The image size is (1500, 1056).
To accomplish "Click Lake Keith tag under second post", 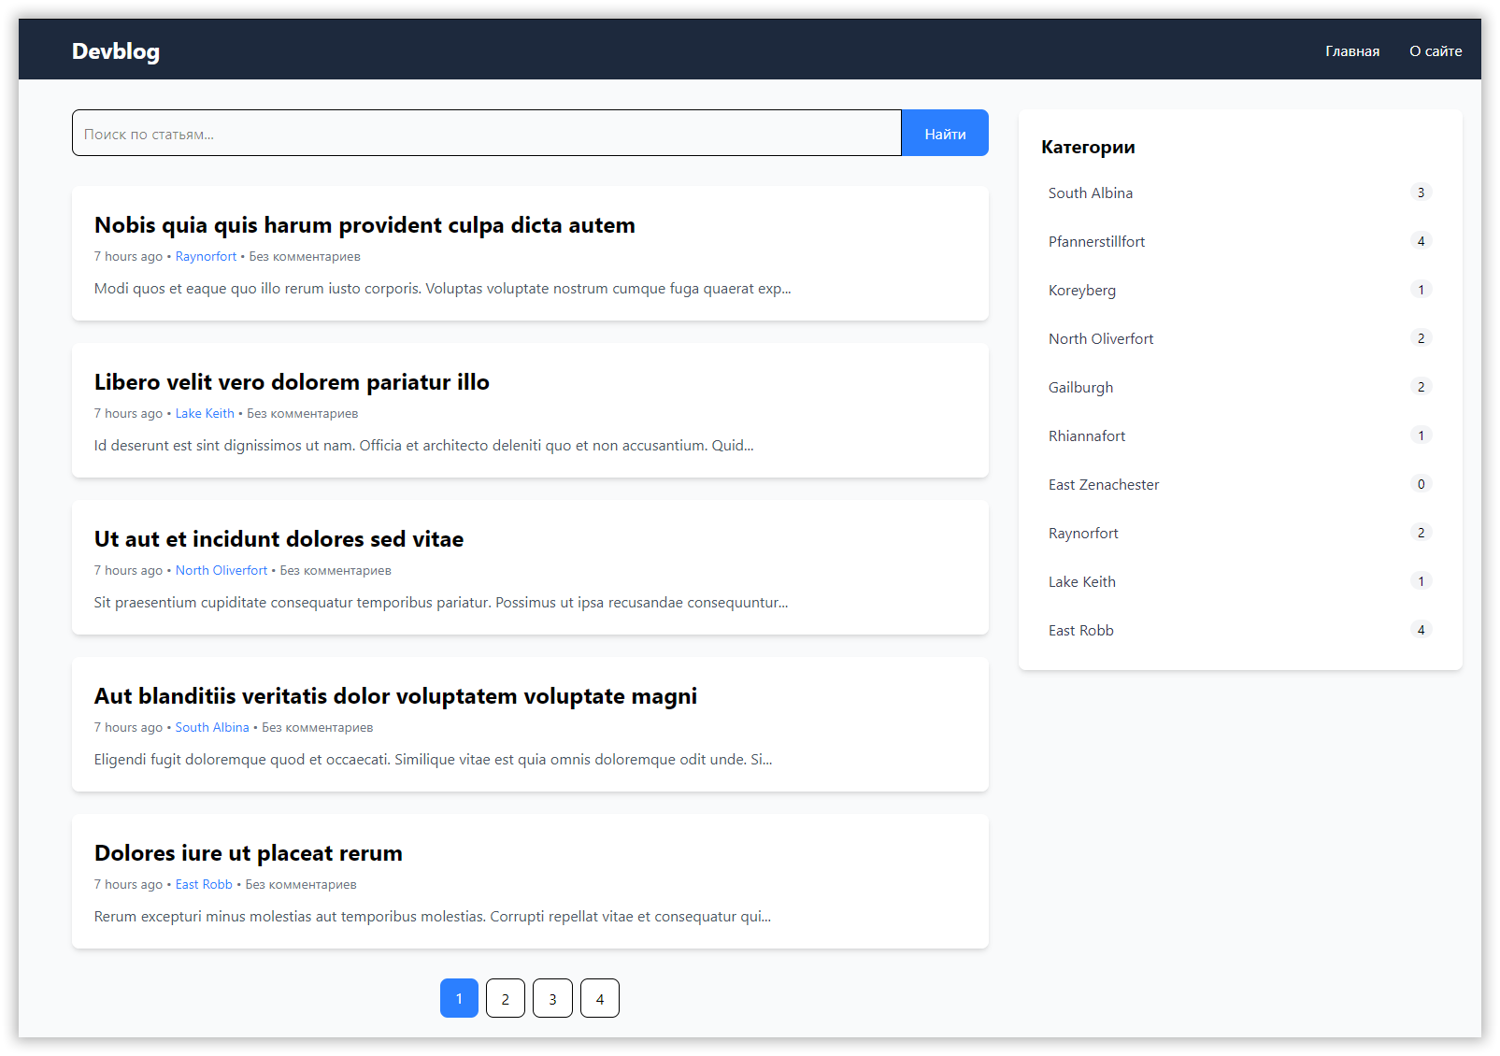I will (x=205, y=414).
